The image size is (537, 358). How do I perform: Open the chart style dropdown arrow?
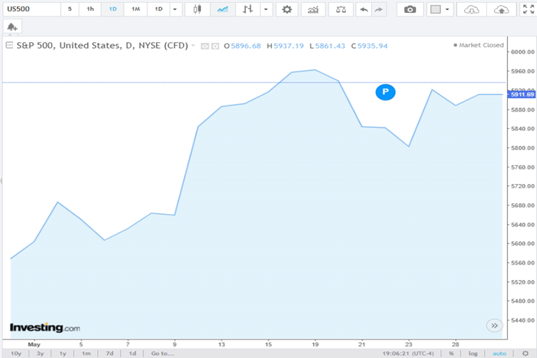[266, 9]
